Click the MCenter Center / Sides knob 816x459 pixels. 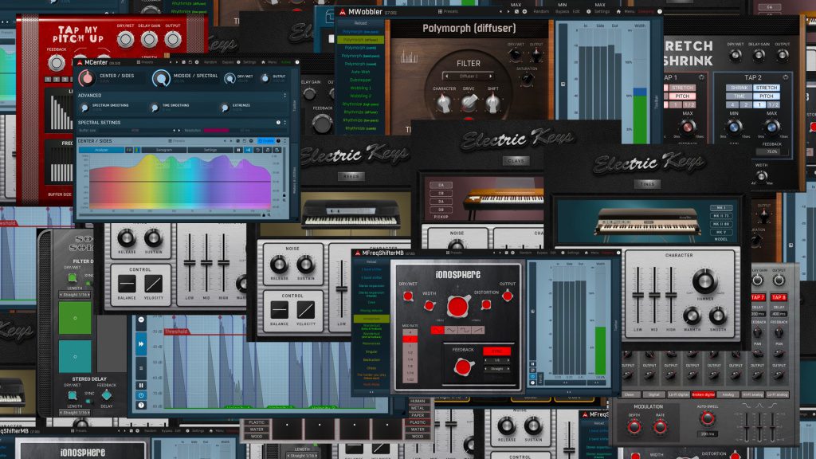pyautogui.click(x=86, y=78)
